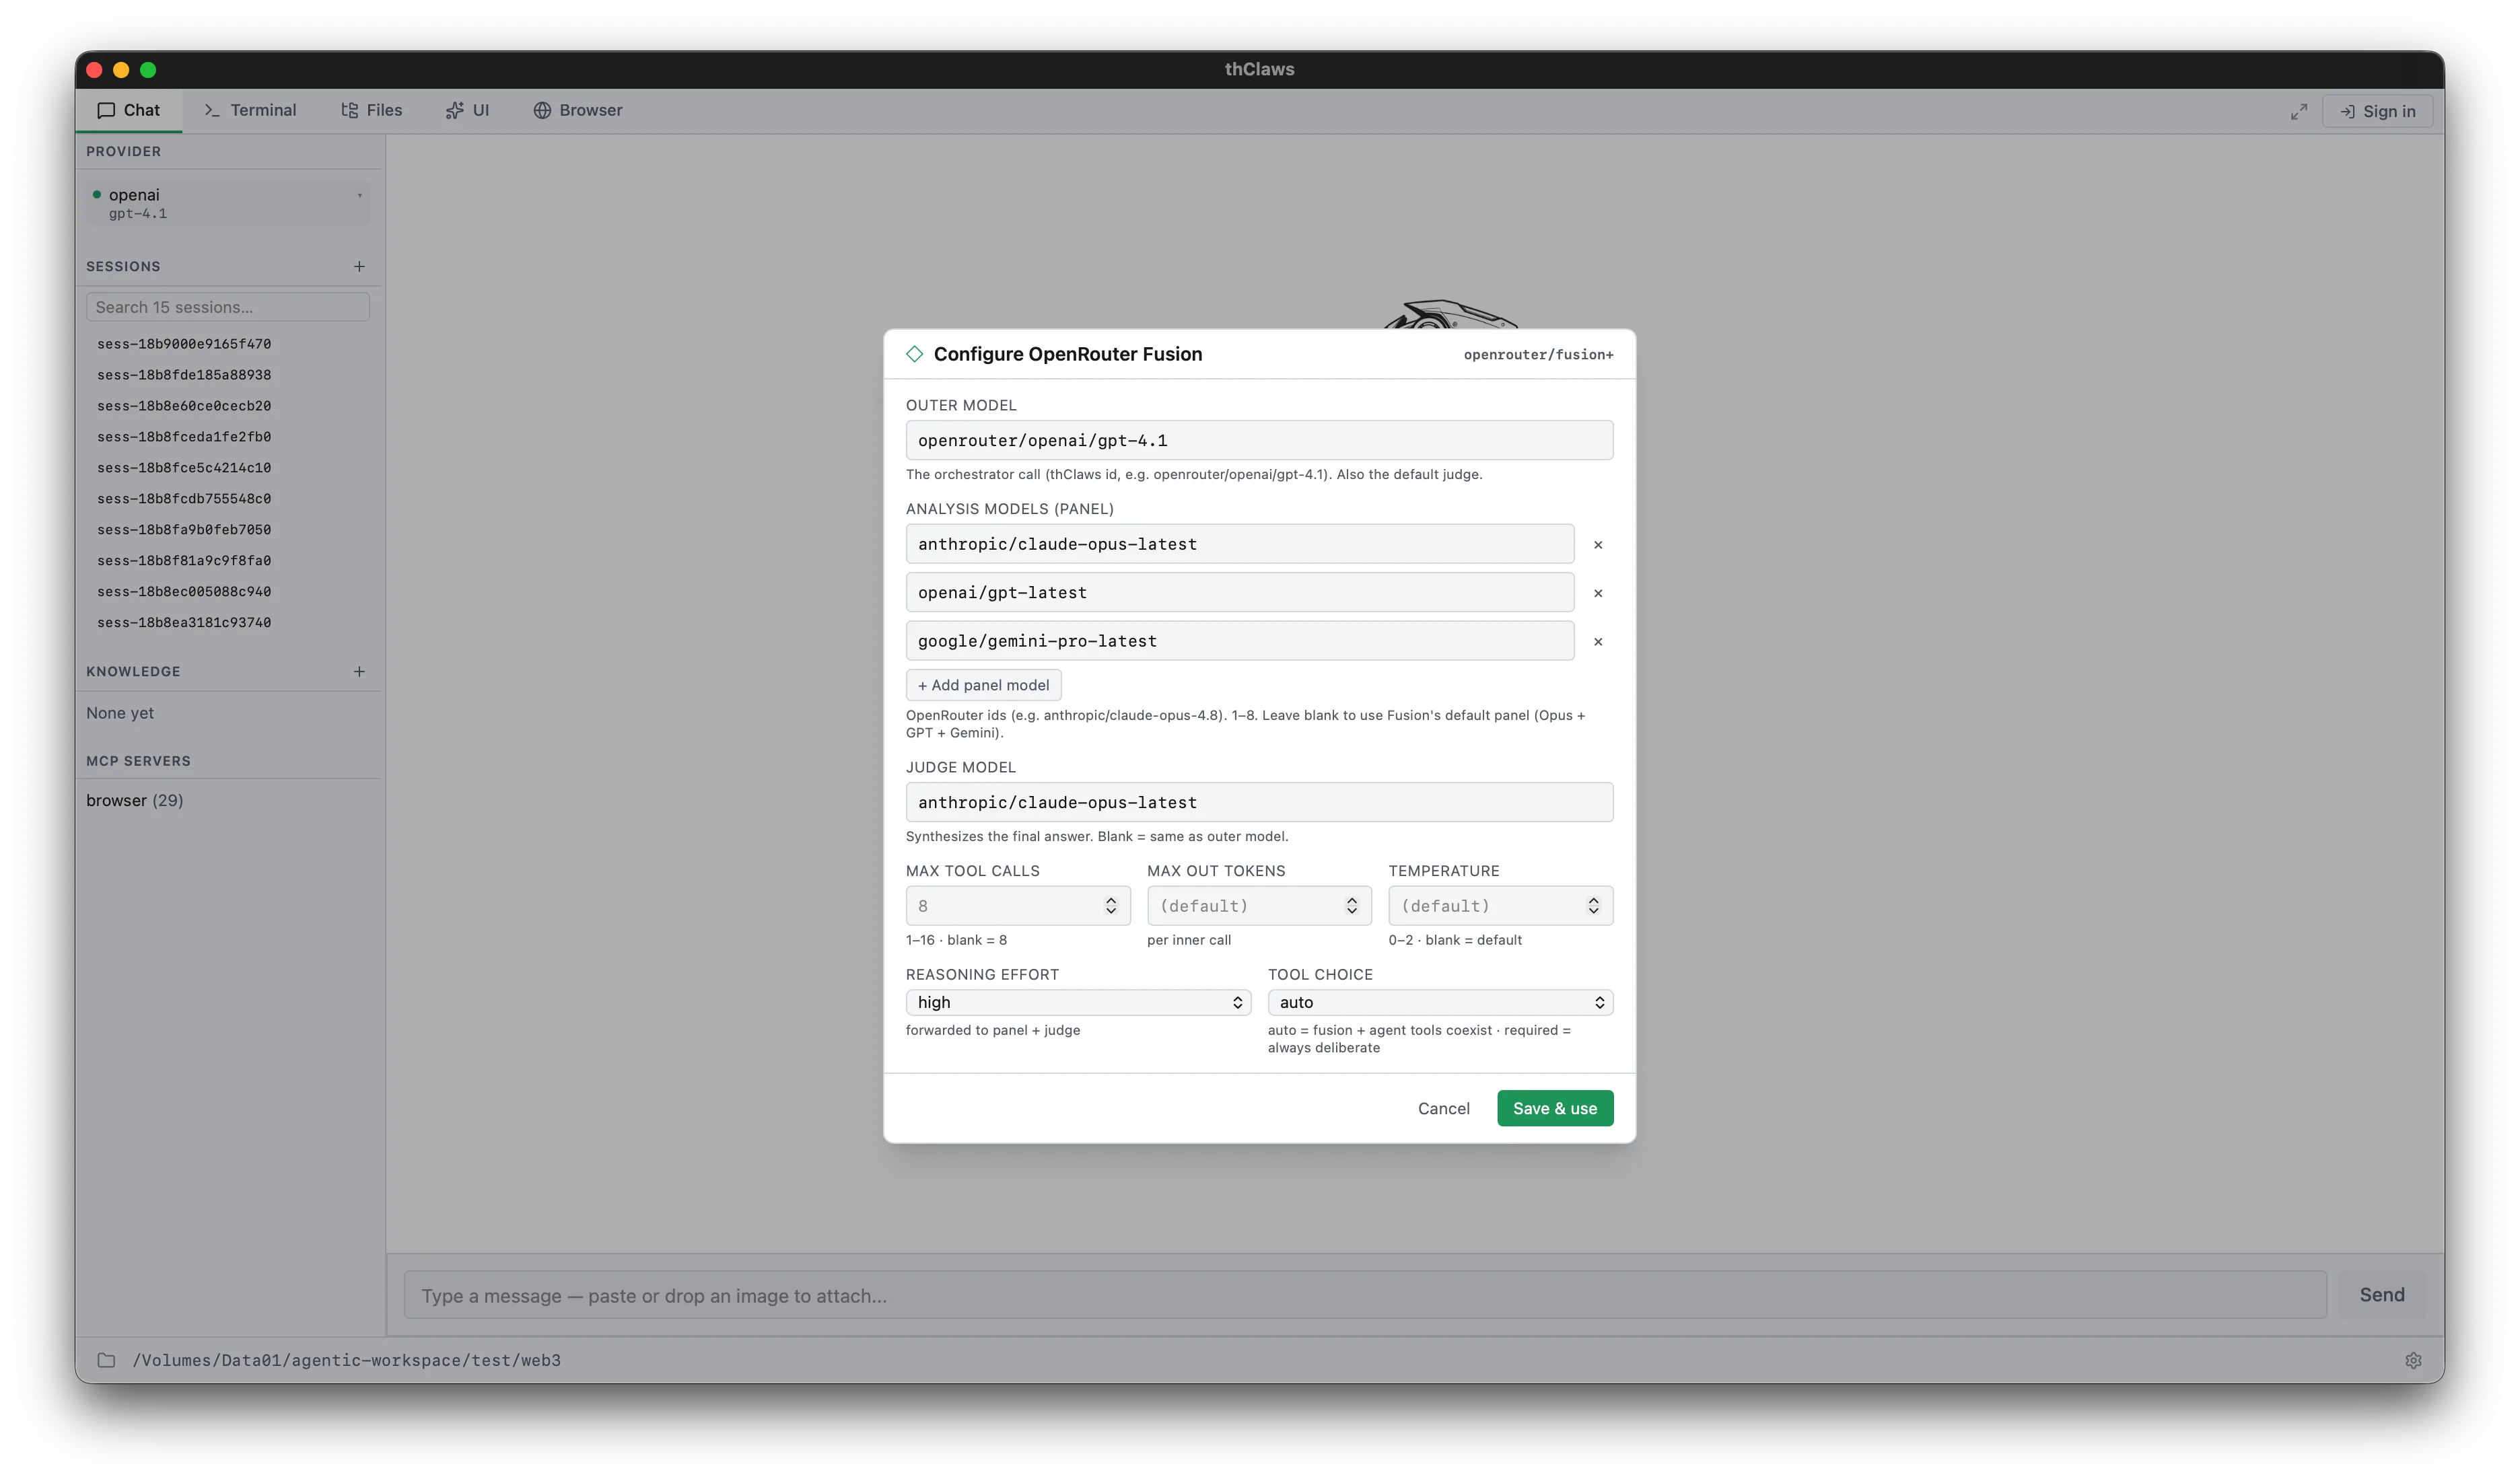
Task: Click the Max Out Tokens field
Action: pyautogui.click(x=1259, y=906)
